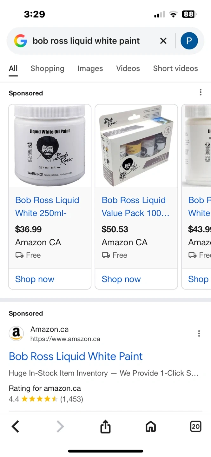Tap the Amazon.ca favicon logo

click(x=16, y=334)
